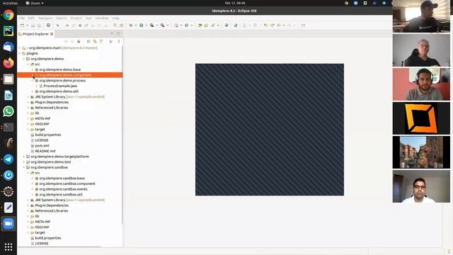
Task: Click canal photo participant thumbnail
Action: pos(421,152)
